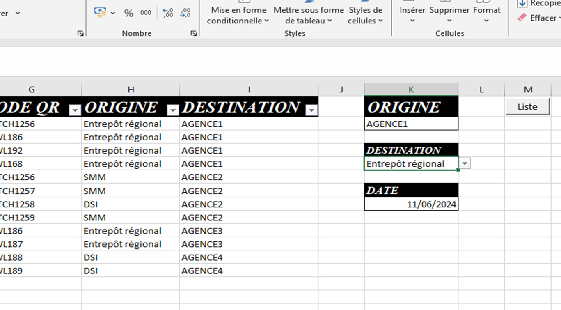The width and height of the screenshot is (561, 310).
Task: Open the CODE QR column filter dropdown
Action: pyautogui.click(x=75, y=110)
